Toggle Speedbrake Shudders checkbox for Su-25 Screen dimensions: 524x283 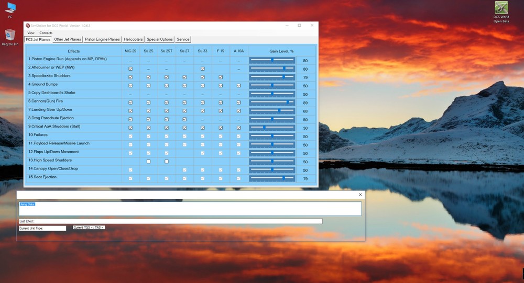[148, 77]
